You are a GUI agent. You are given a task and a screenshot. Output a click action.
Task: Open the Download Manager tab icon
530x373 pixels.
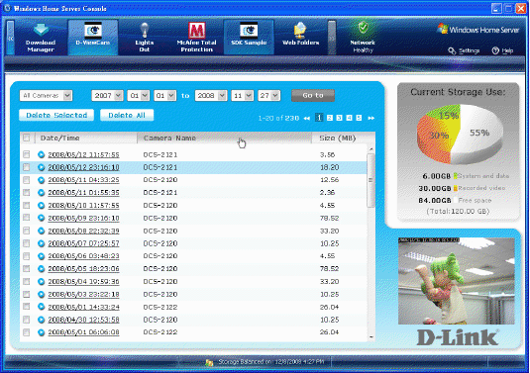[41, 30]
